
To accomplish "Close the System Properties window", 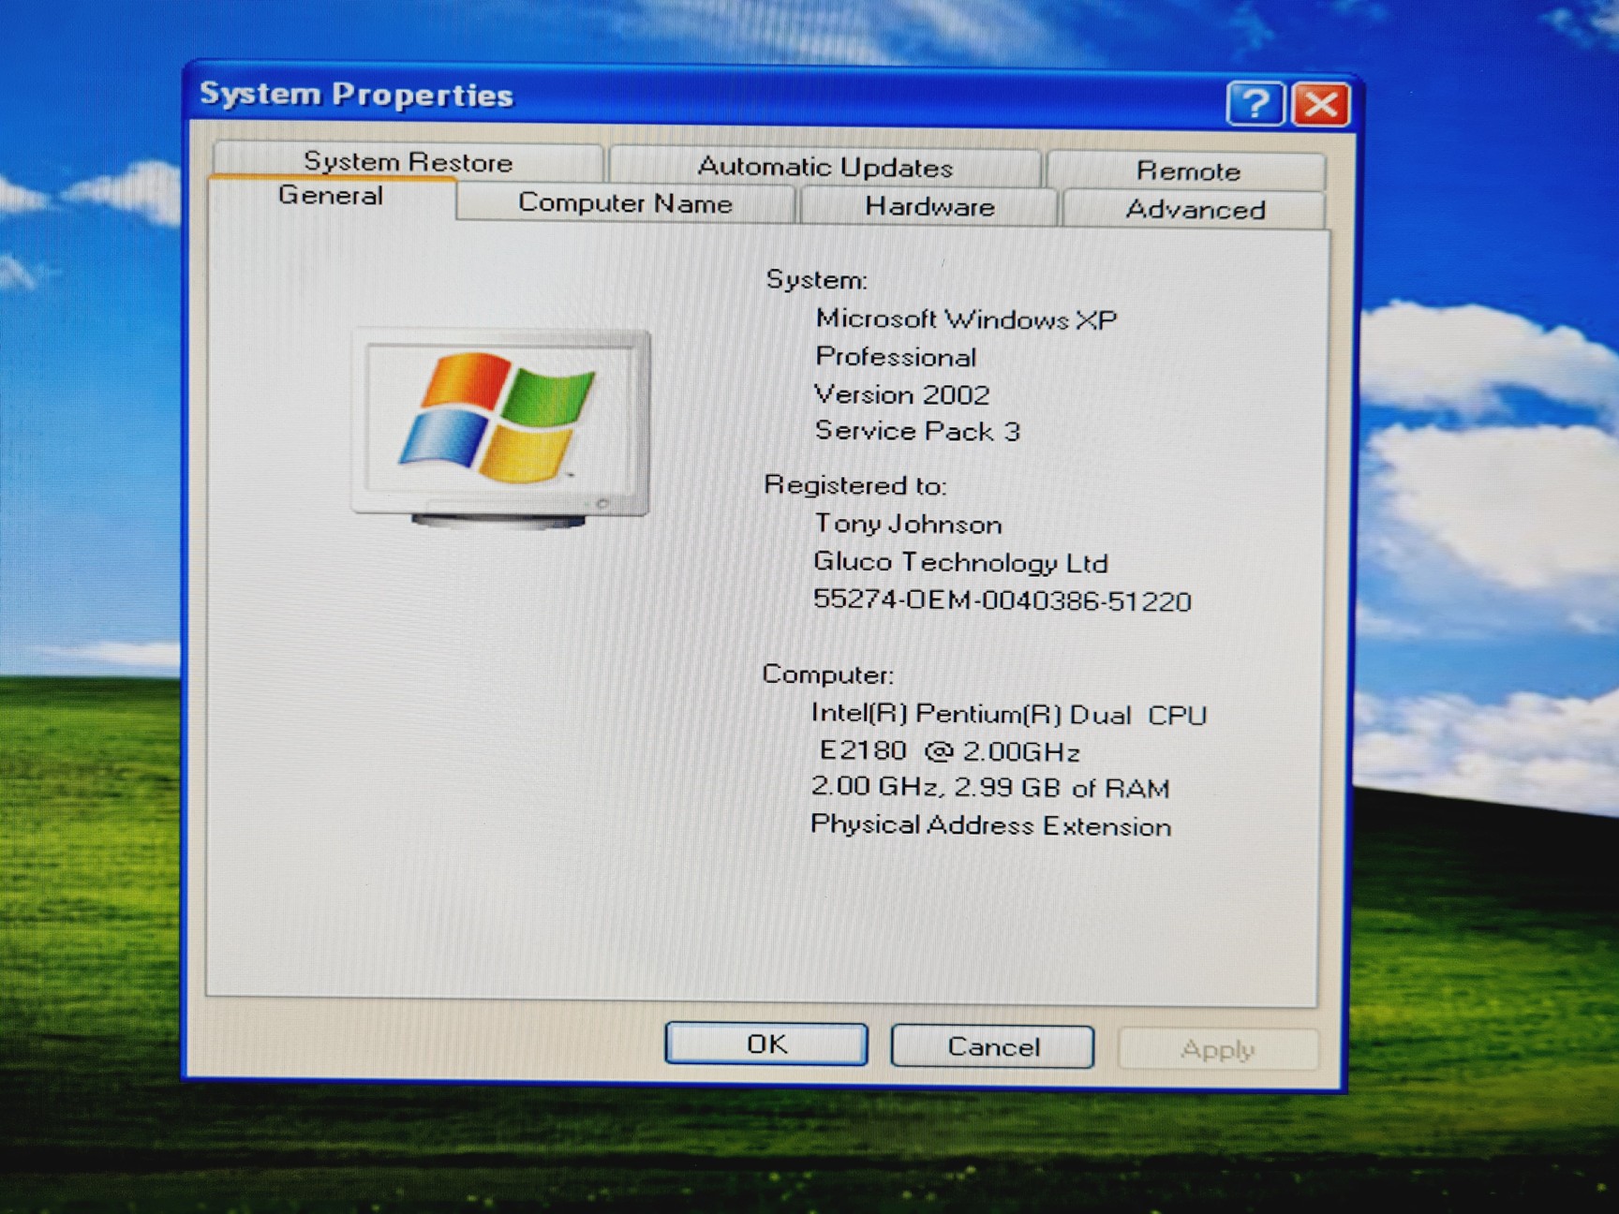I will click(x=1320, y=104).
